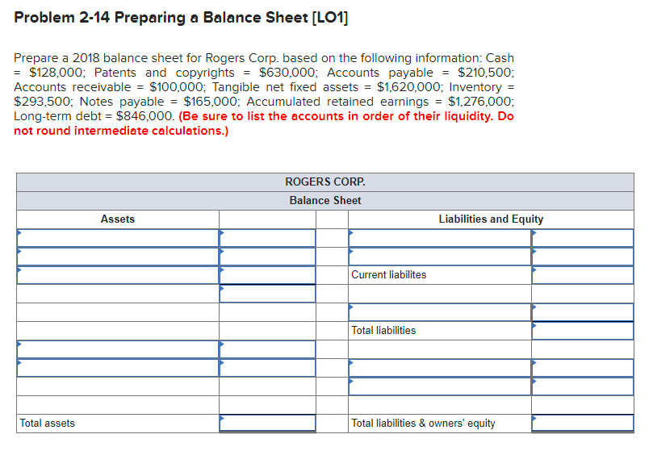The width and height of the screenshot is (653, 451).
Task: Click the 'Balance Sheet' table subtitle
Action: 325,201
